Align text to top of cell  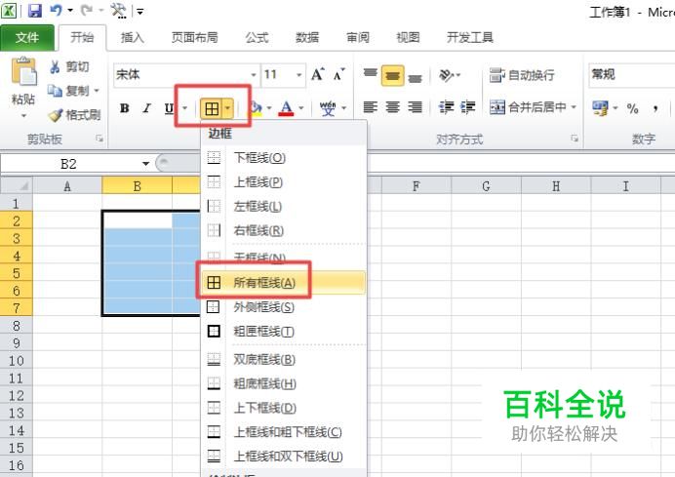coord(371,74)
